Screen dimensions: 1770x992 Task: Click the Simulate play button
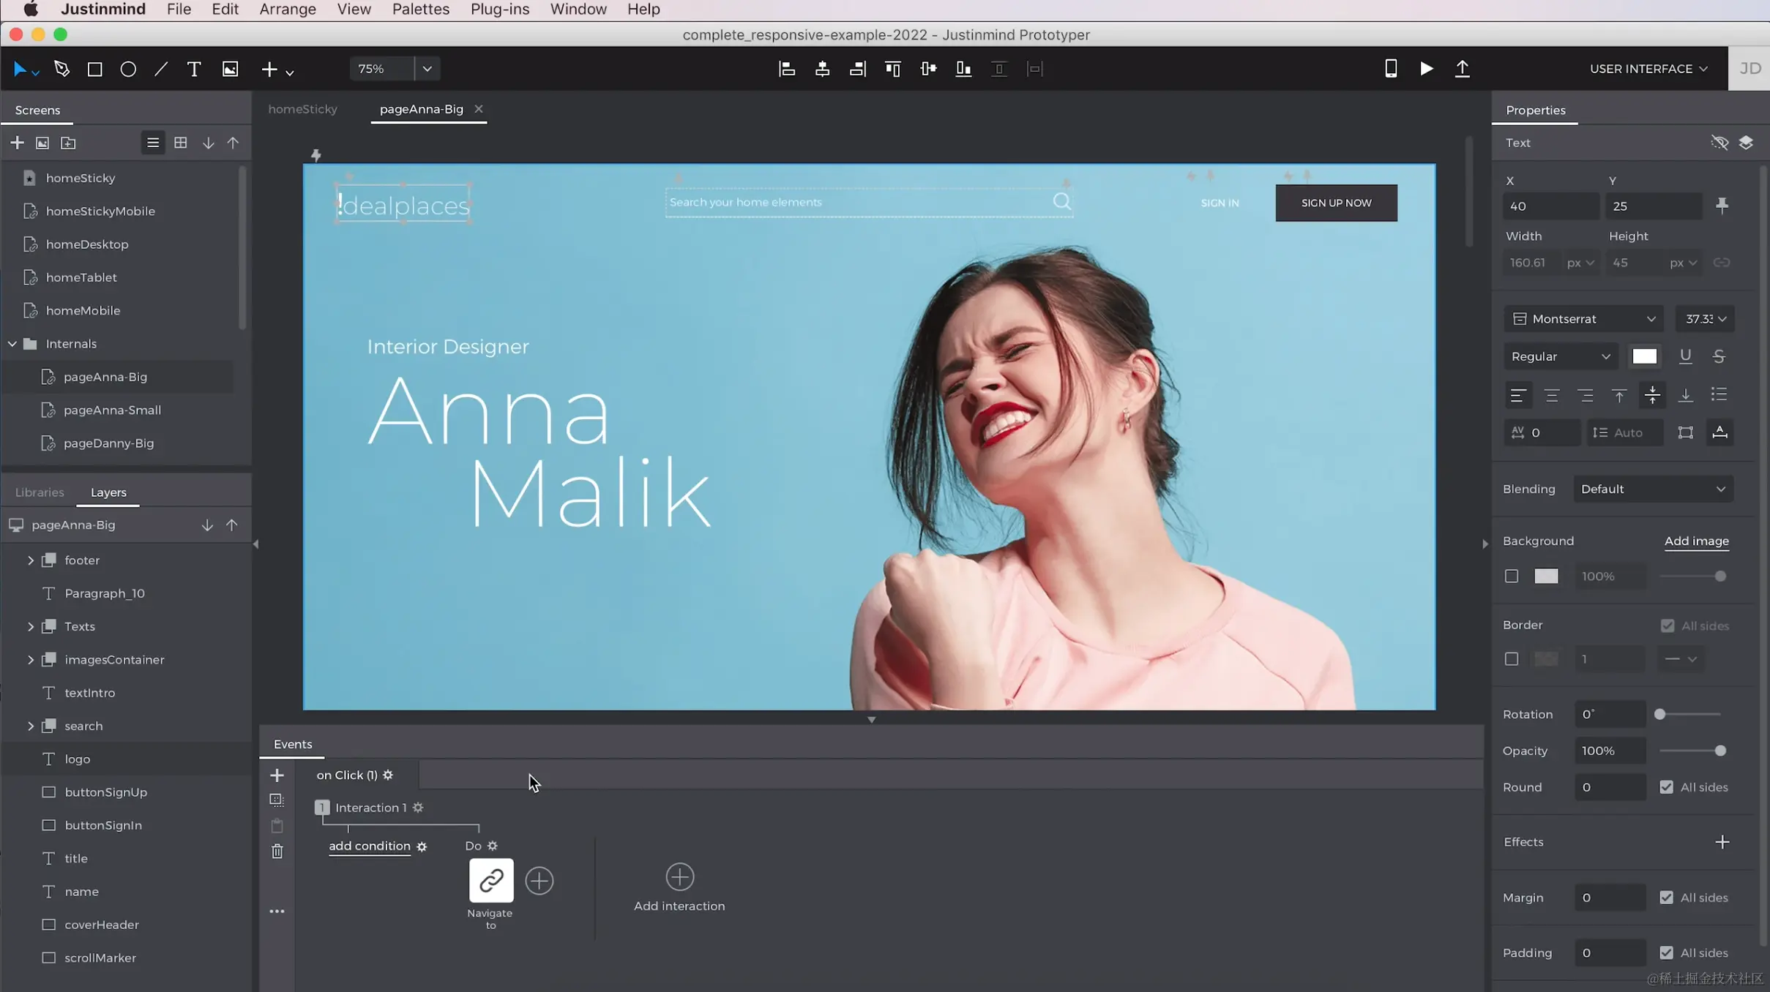[1426, 69]
